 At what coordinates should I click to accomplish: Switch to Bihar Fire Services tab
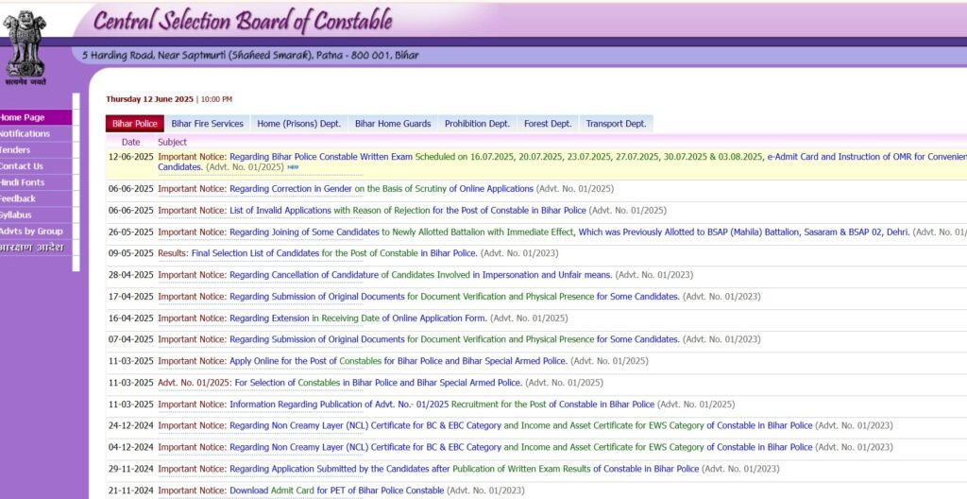pyautogui.click(x=207, y=124)
